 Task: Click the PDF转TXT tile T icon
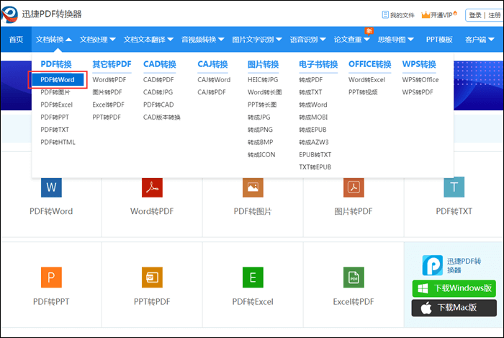[454, 187]
